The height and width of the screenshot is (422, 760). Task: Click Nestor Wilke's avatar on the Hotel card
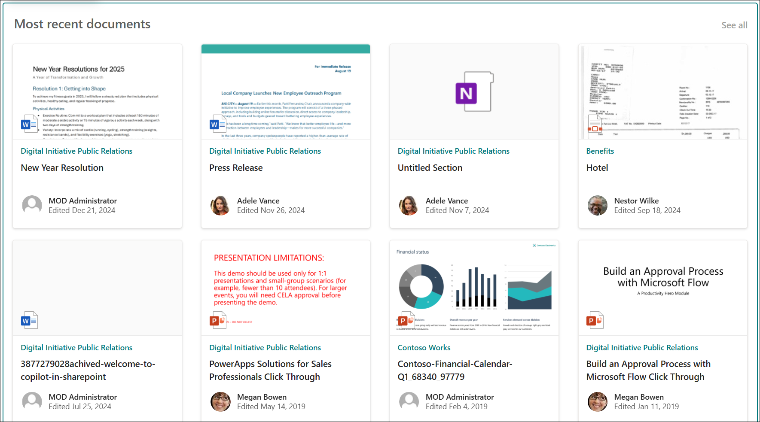(x=597, y=206)
